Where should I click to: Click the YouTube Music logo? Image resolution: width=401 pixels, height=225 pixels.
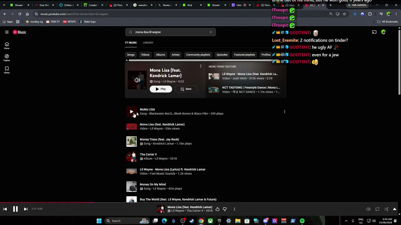click(19, 32)
